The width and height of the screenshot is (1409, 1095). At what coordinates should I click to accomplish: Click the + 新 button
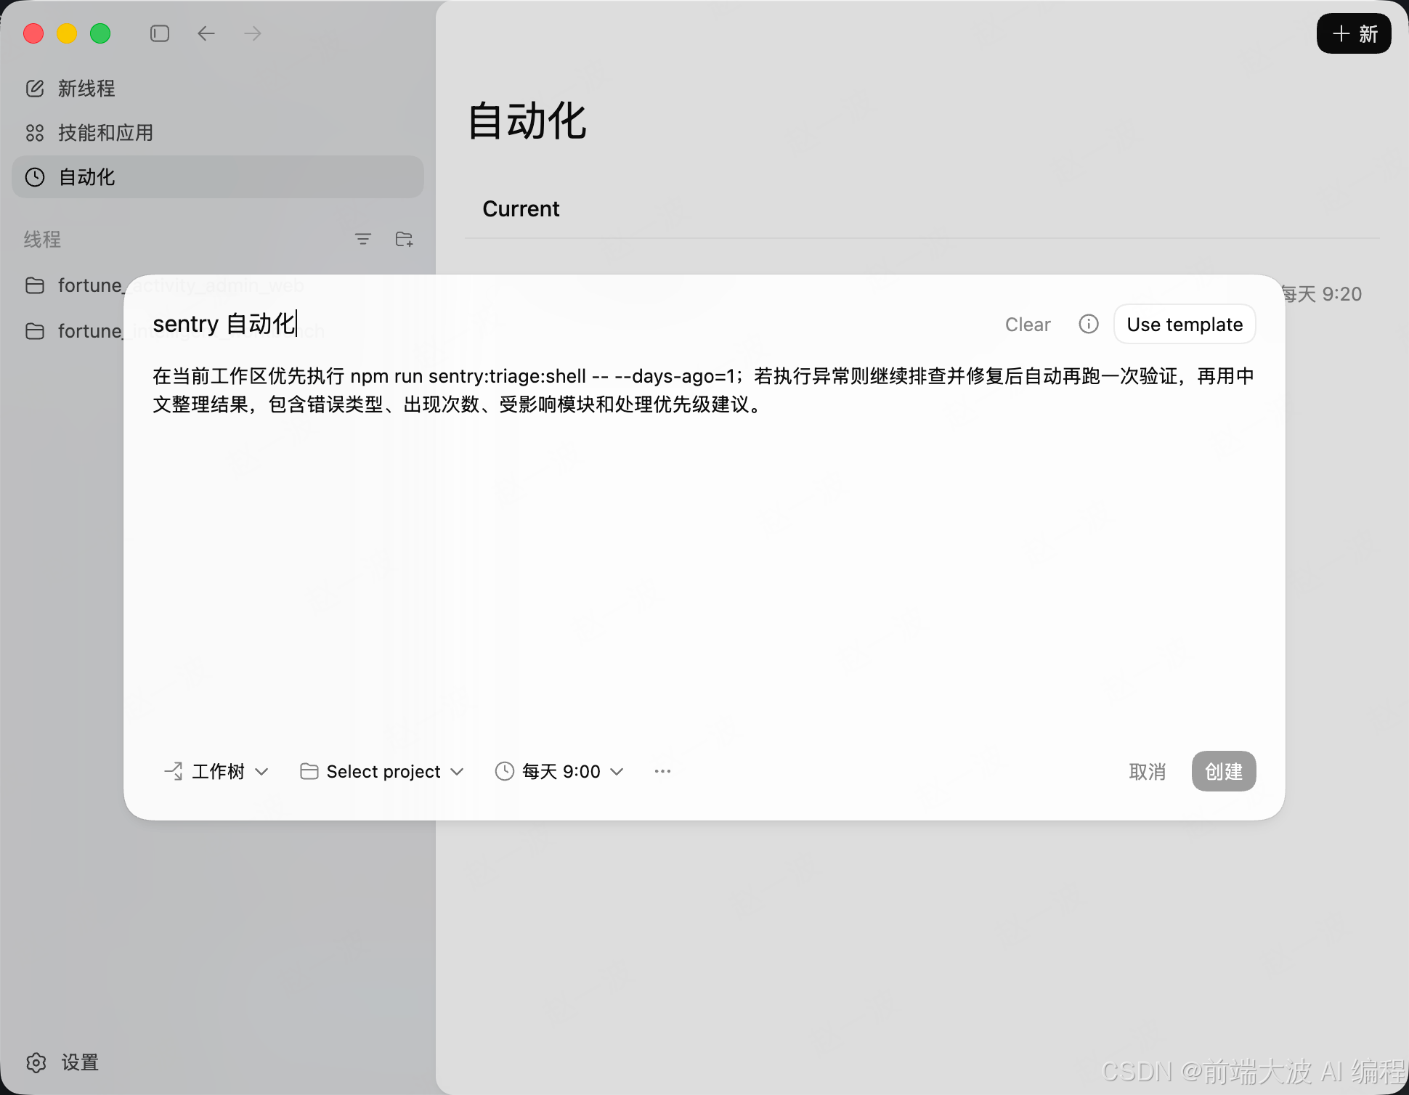click(1353, 34)
